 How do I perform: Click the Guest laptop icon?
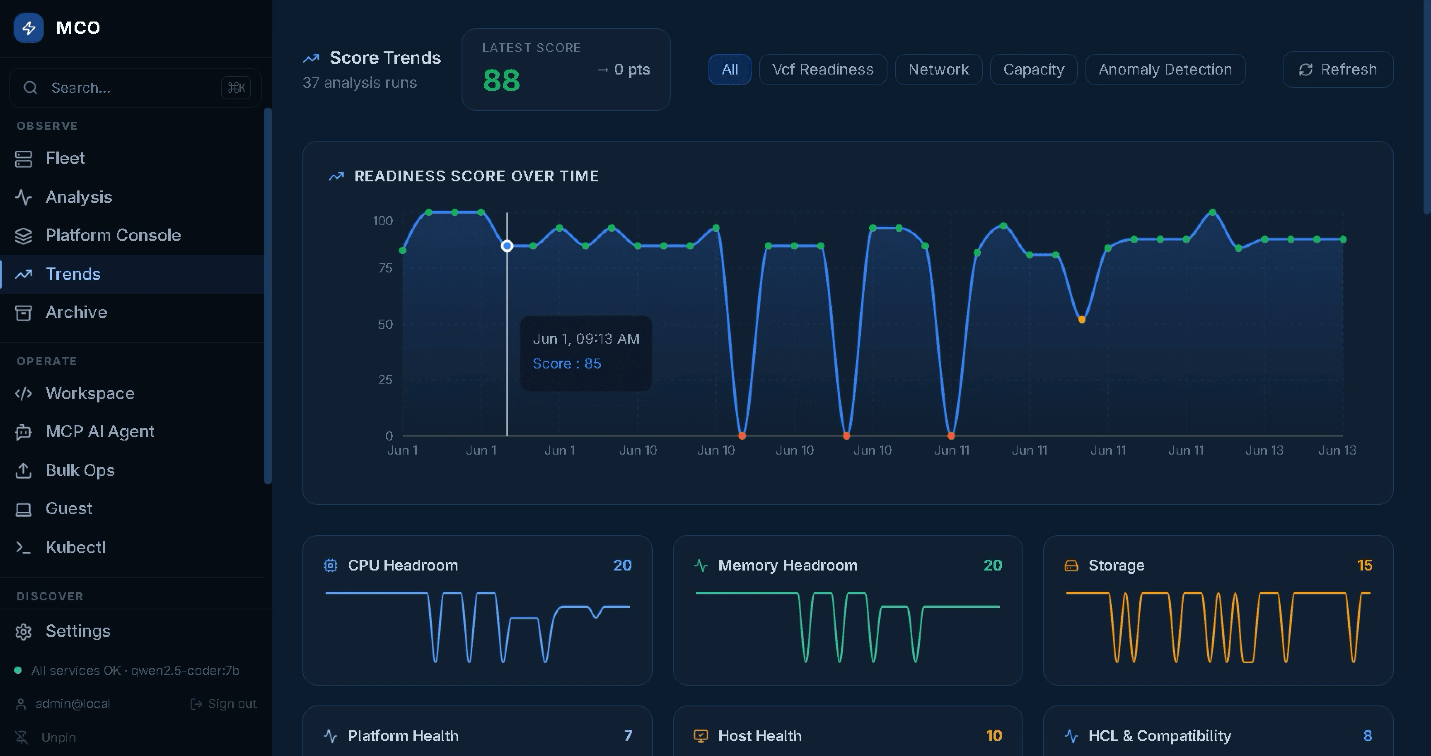point(23,509)
